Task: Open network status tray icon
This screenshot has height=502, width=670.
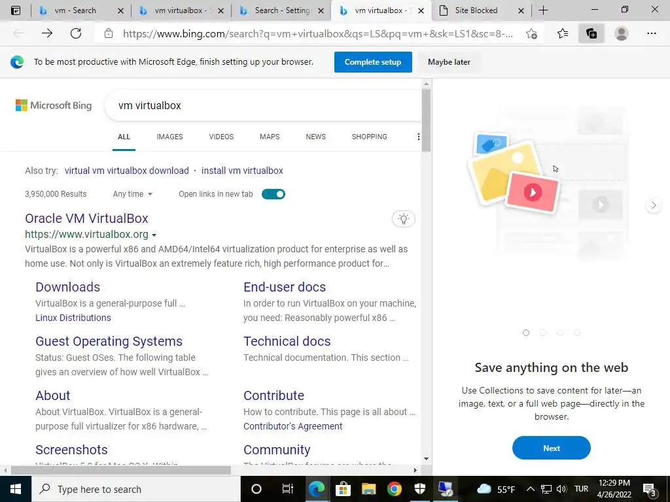Action: point(546,489)
